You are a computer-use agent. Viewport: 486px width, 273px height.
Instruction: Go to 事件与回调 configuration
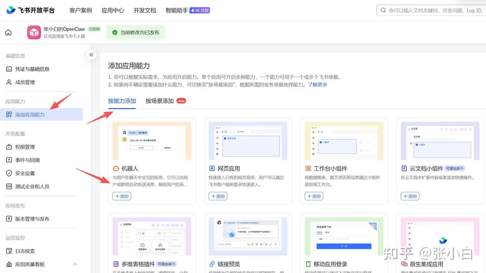click(x=27, y=160)
